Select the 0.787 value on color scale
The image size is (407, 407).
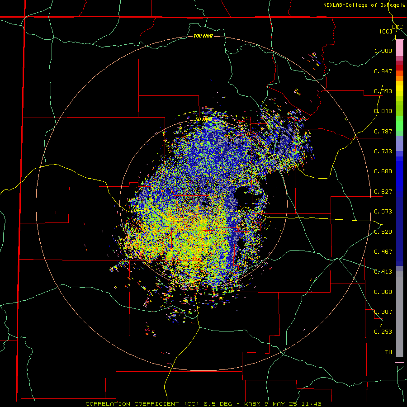pyautogui.click(x=383, y=131)
